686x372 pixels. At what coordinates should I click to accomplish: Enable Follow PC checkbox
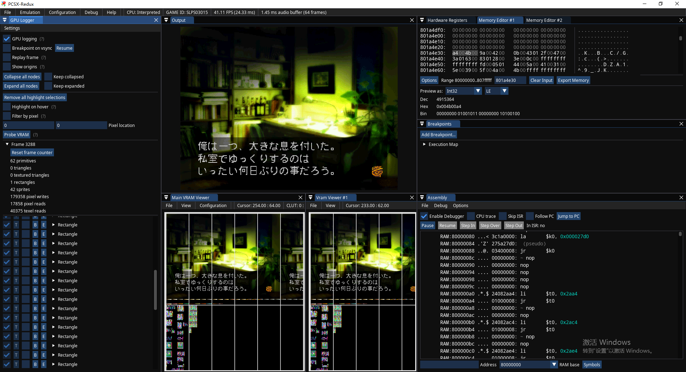(530, 216)
